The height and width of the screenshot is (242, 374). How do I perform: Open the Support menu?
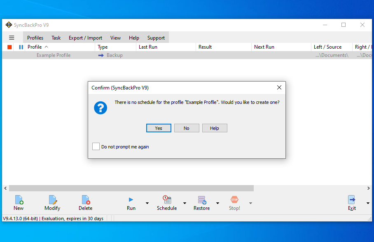156,38
